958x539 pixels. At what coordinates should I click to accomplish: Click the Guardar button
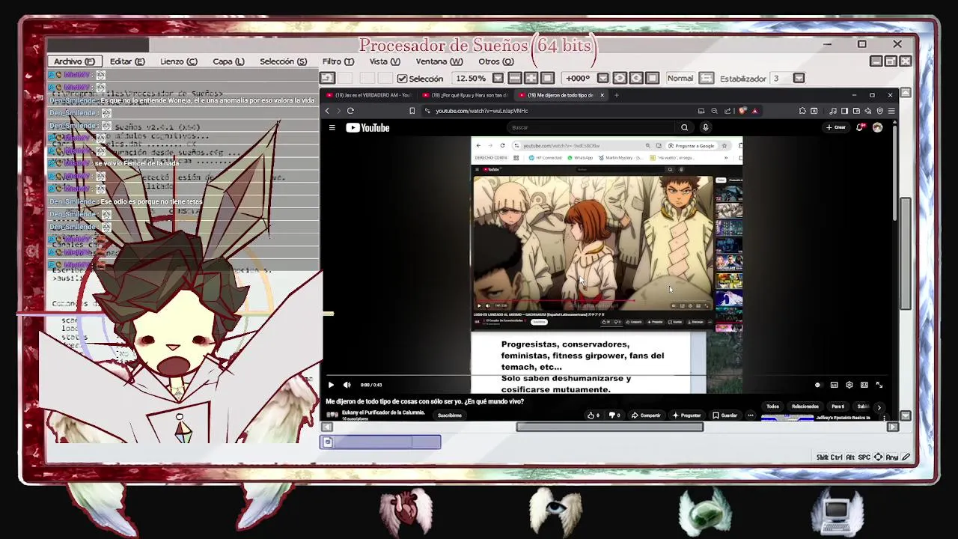click(x=724, y=415)
